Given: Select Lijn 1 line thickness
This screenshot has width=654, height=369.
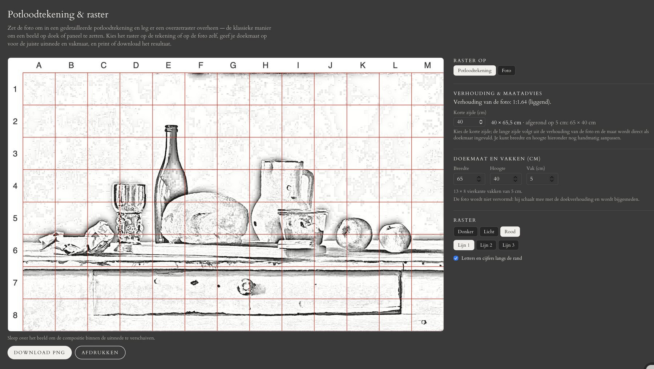Looking at the screenshot, I should coord(464,245).
